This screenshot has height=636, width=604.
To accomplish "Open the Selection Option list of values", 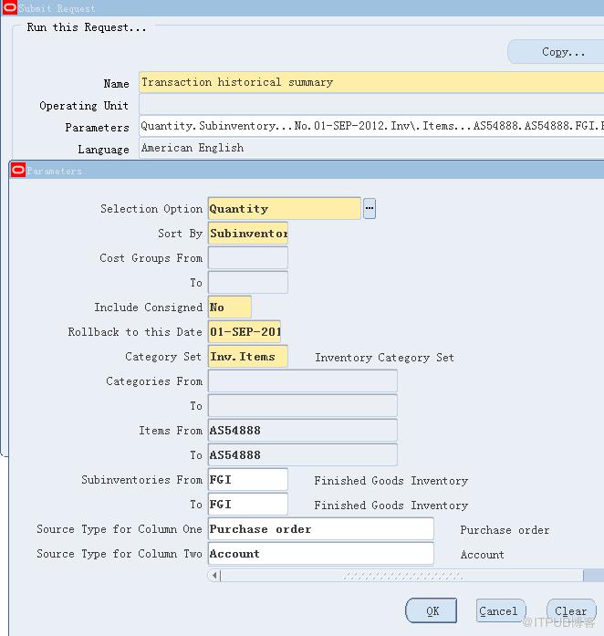I will tap(370, 209).
